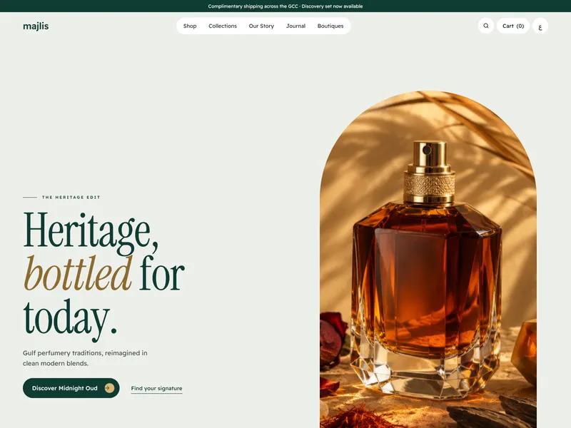Click Discover Midnight Oud button
571x428 pixels.
[71, 388]
